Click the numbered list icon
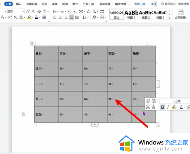The image size is (190, 154). click(62, 11)
